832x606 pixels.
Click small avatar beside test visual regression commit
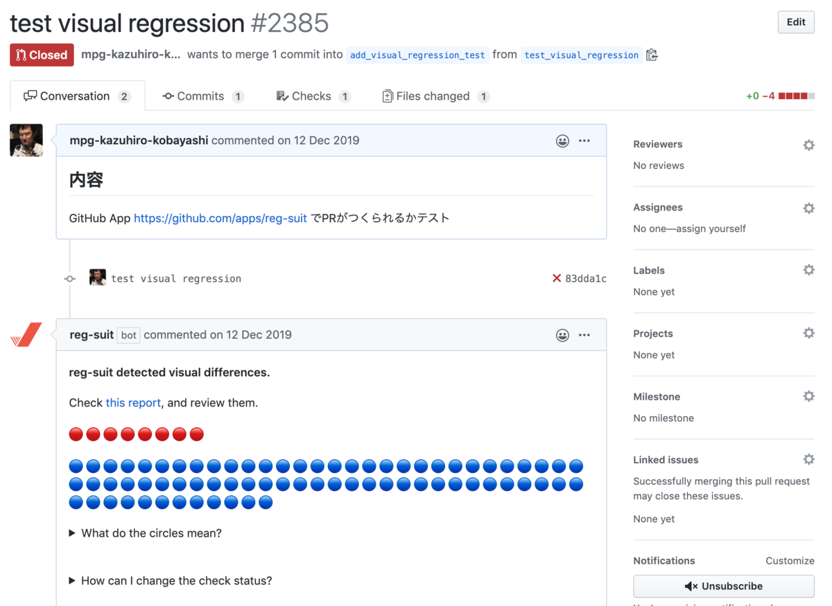coord(98,278)
